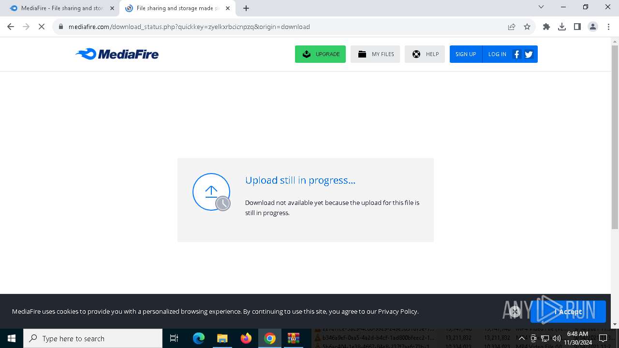Open the Privacy Policy link
619x348 pixels.
point(398,311)
